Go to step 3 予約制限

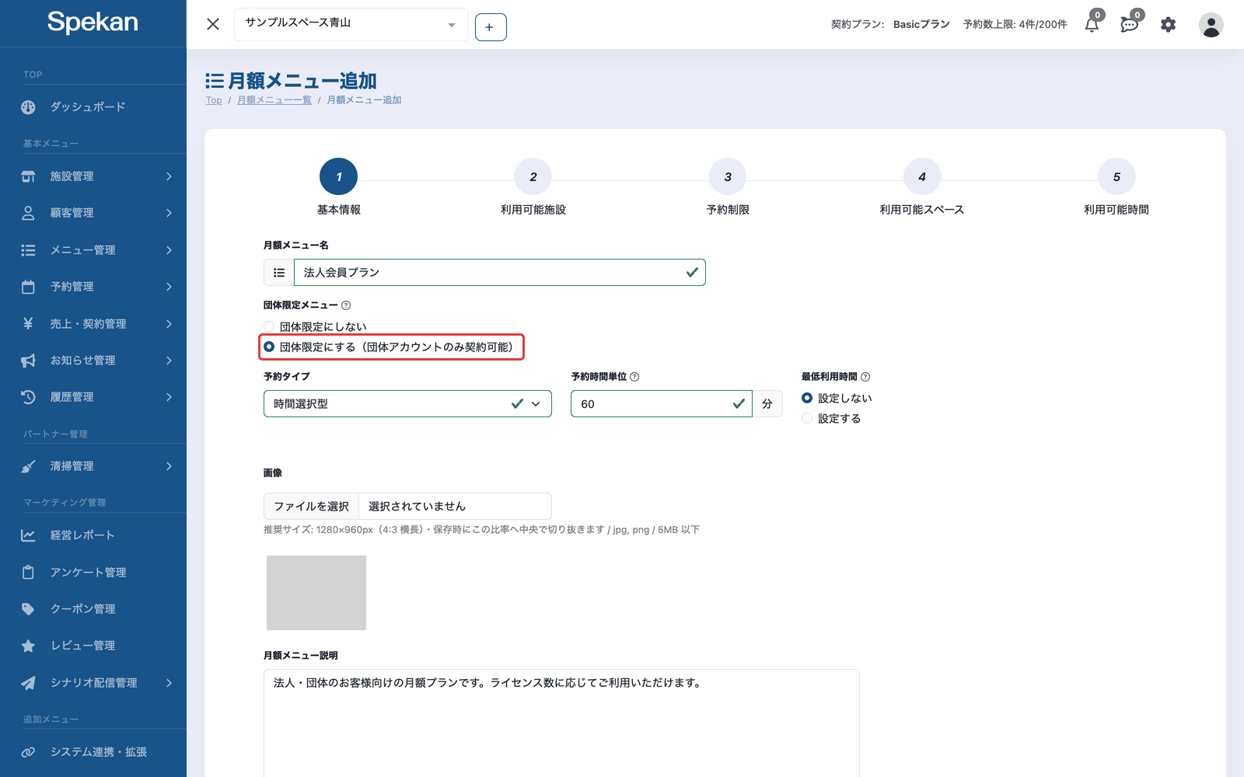pos(728,177)
